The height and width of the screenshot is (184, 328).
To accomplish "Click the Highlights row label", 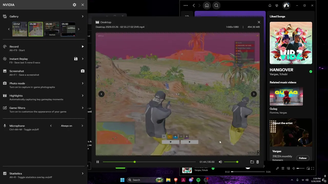I will click(x=16, y=96).
